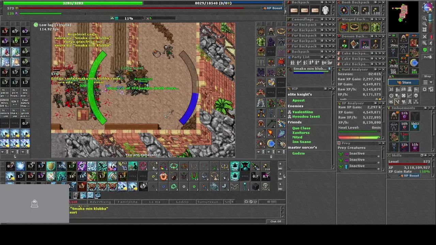
Task: Open the options gear icon
Action: tap(424, 89)
